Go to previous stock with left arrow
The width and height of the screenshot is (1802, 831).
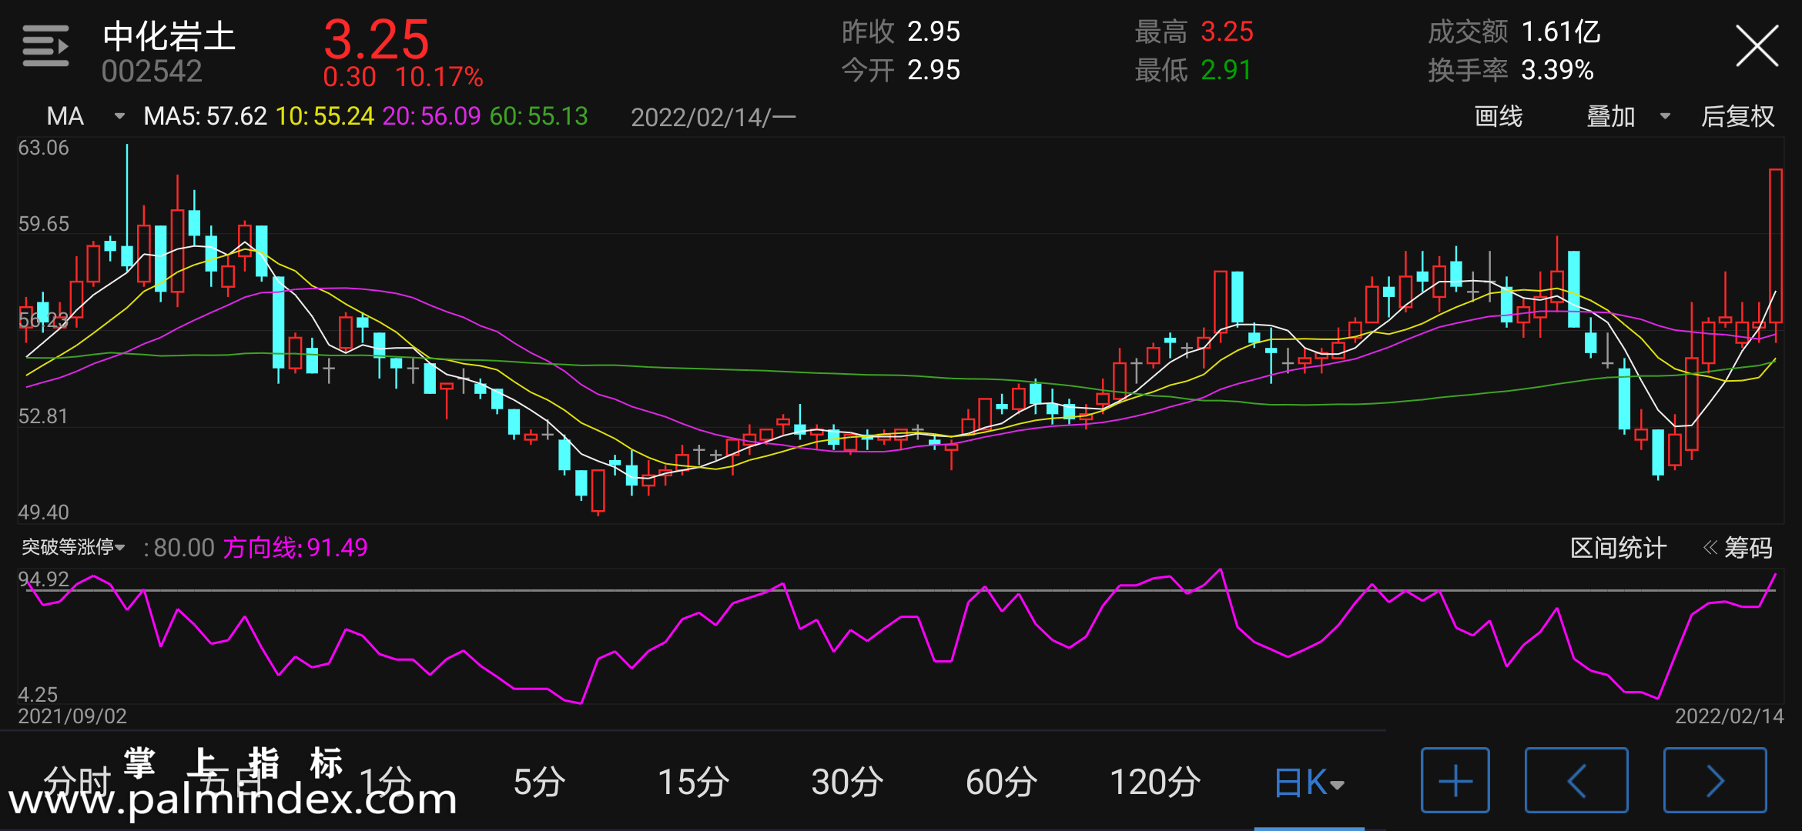[x=1576, y=780]
